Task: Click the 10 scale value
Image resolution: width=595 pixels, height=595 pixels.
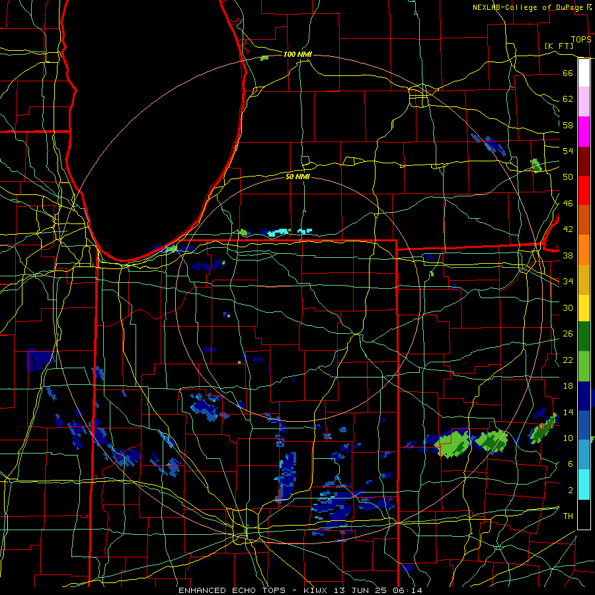Action: (x=568, y=438)
